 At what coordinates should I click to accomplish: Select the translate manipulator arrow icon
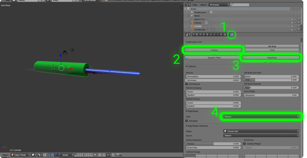pos(52,155)
